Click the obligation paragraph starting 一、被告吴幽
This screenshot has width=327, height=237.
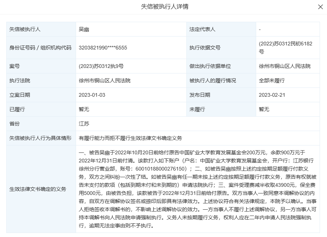197,189
